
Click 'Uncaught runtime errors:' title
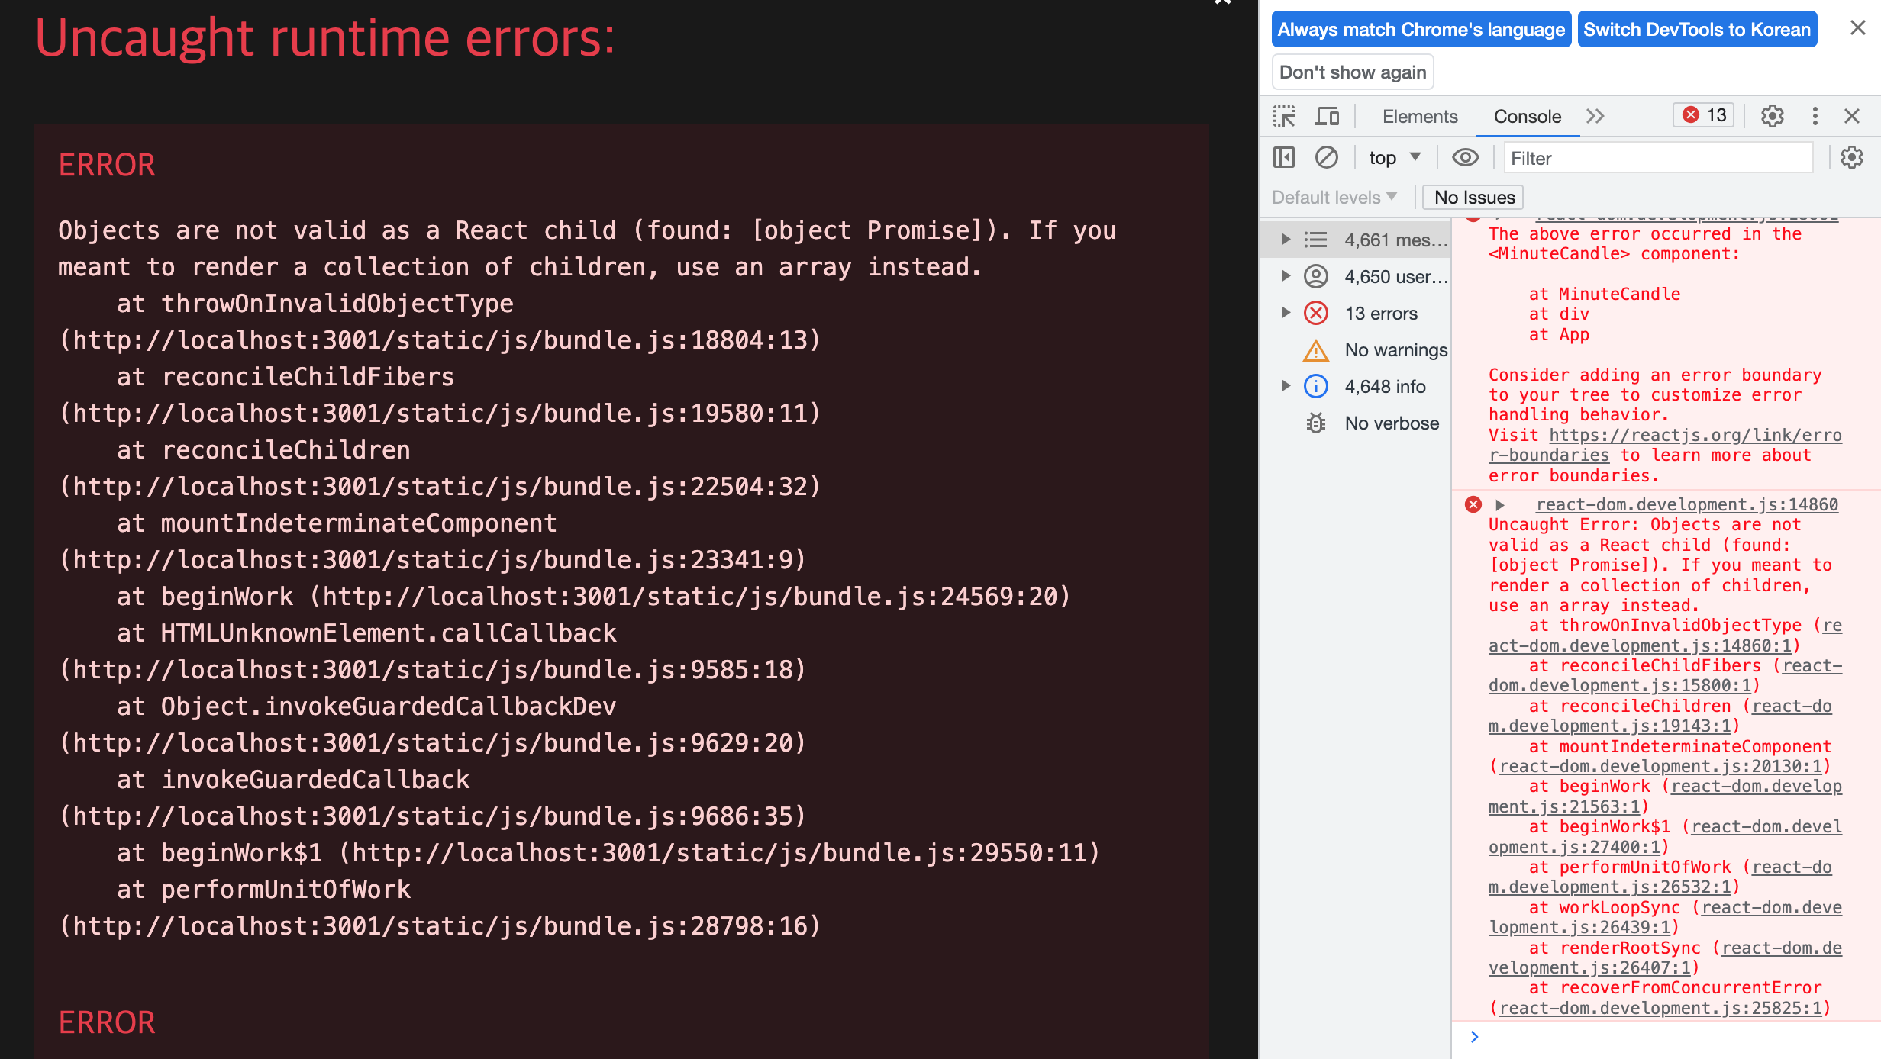[324, 37]
